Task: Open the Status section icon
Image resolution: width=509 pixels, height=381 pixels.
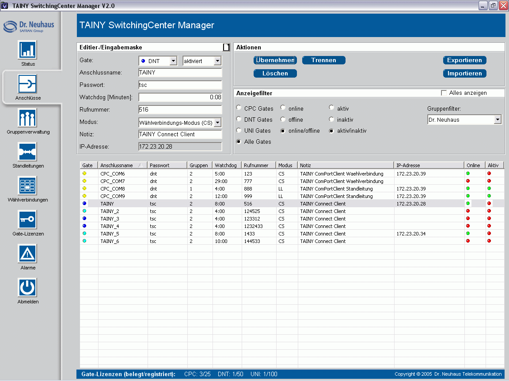Action: point(27,50)
